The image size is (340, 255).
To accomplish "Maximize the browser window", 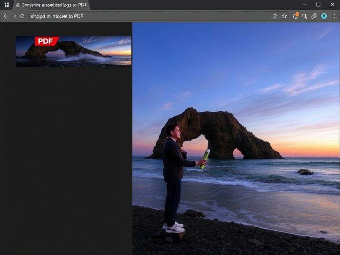I will pyautogui.click(x=318, y=5).
